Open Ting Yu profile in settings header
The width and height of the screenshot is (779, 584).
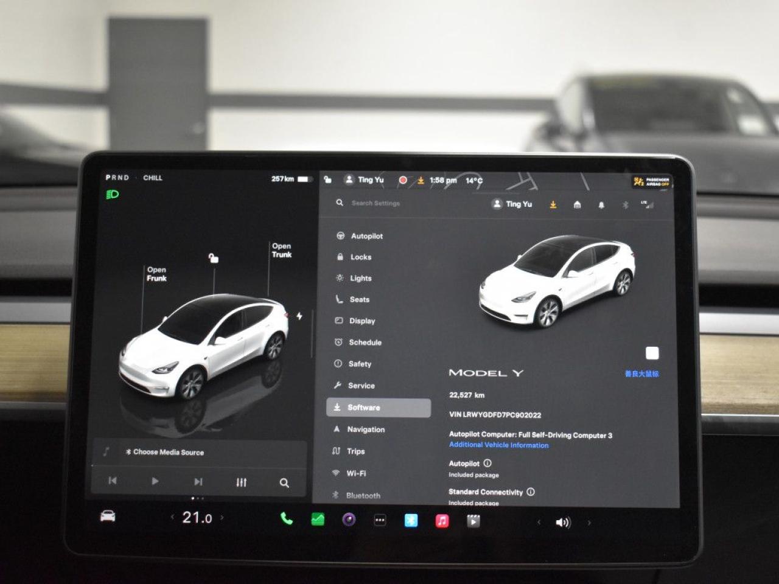(x=512, y=204)
